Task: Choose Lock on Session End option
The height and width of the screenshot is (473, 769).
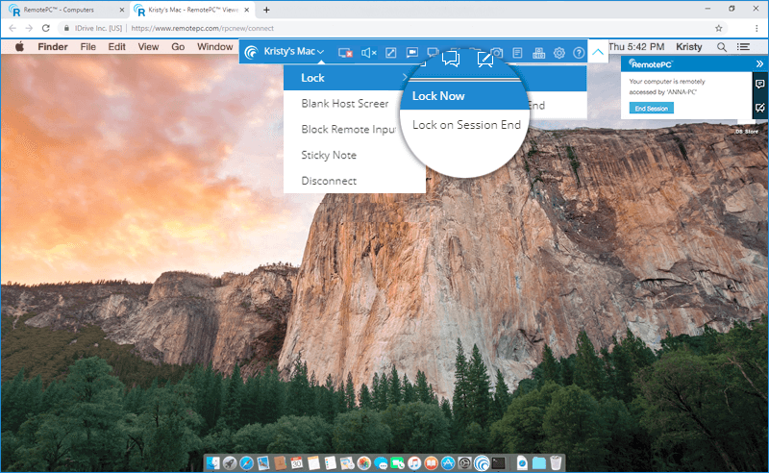Action: click(466, 125)
